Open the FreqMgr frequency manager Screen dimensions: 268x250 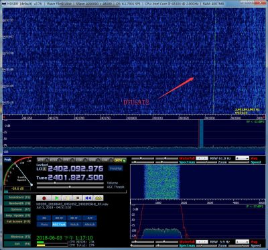115,168
